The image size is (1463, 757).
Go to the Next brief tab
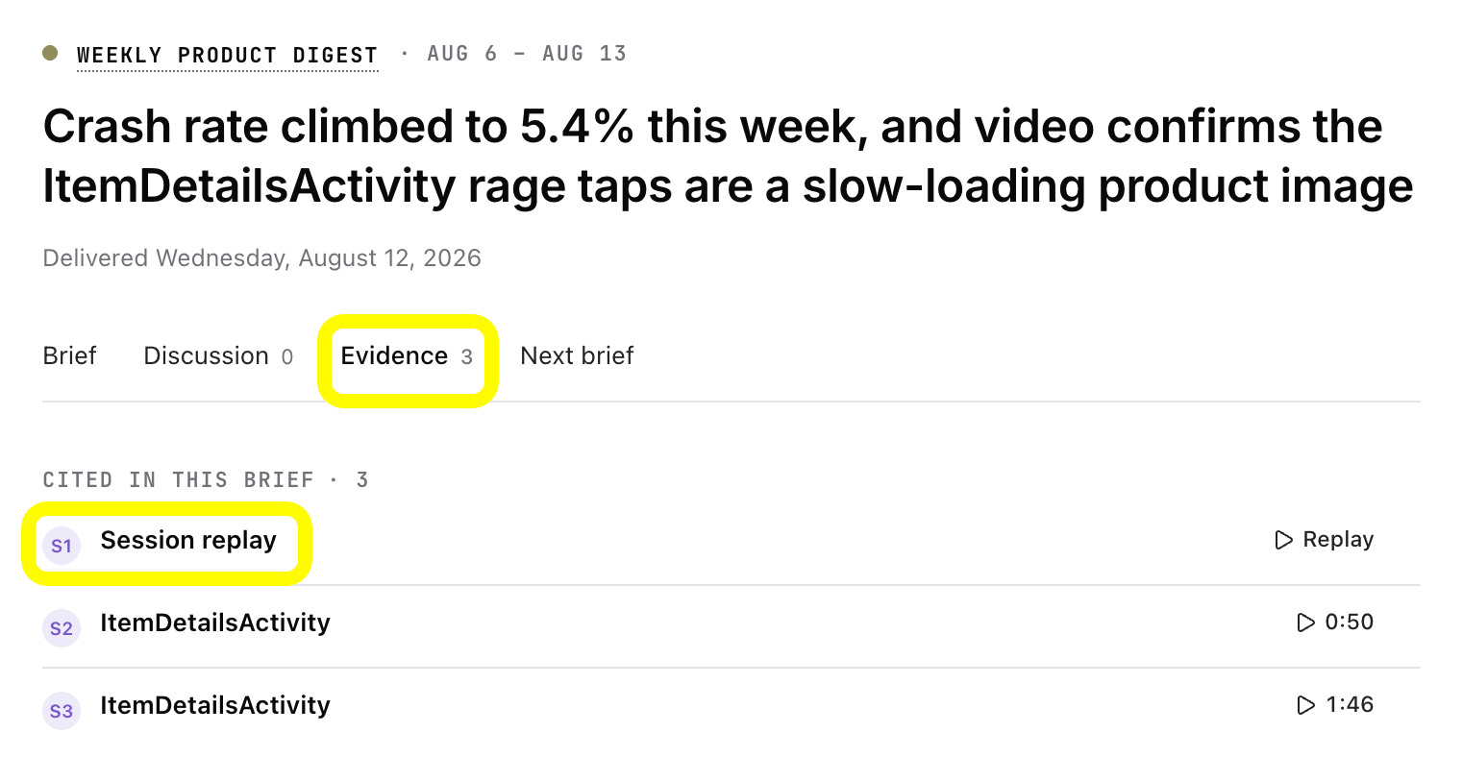tap(577, 355)
